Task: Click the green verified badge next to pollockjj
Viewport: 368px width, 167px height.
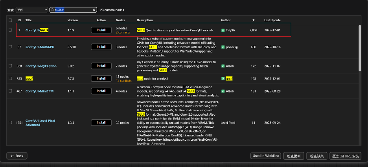Action: point(223,47)
